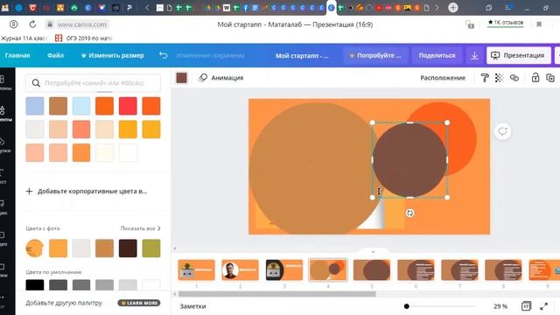Image resolution: width=560 pixels, height=315 pixels.
Task: Open the Расположение menu
Action: coord(443,78)
